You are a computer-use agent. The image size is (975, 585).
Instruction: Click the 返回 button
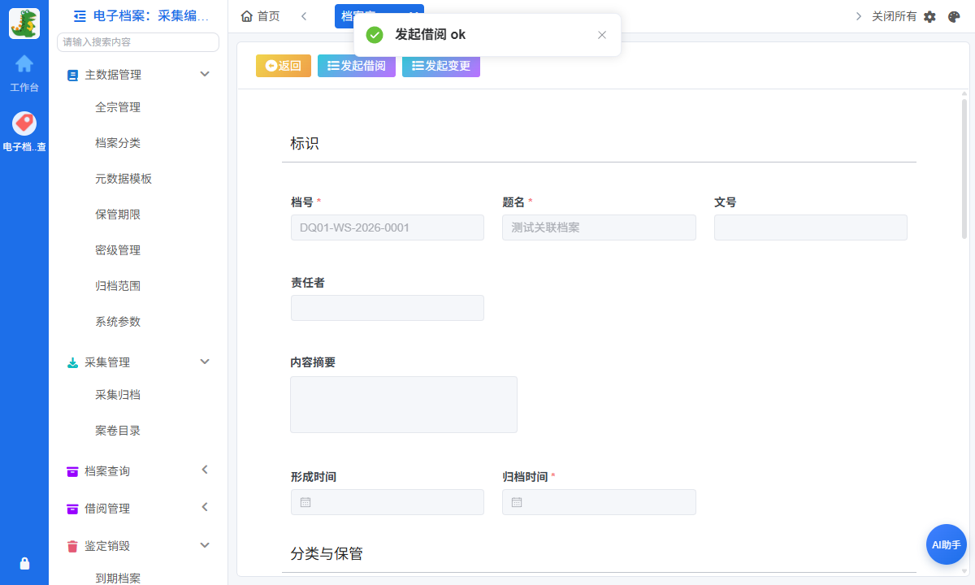[284, 66]
